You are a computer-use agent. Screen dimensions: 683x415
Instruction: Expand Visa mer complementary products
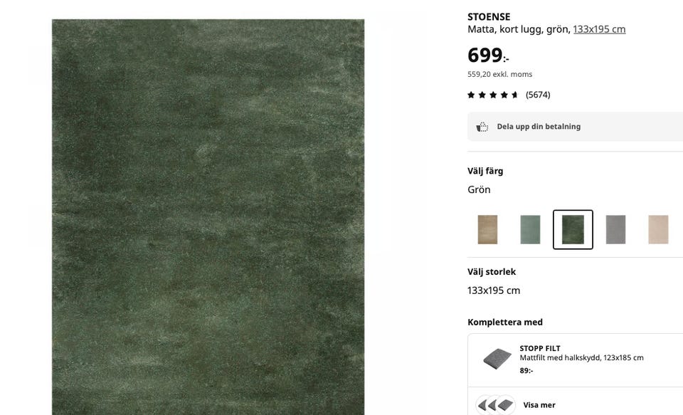coord(539,405)
